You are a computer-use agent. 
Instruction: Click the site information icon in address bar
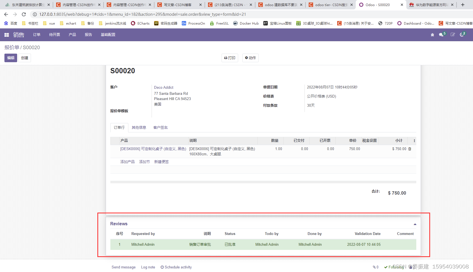point(35,14)
